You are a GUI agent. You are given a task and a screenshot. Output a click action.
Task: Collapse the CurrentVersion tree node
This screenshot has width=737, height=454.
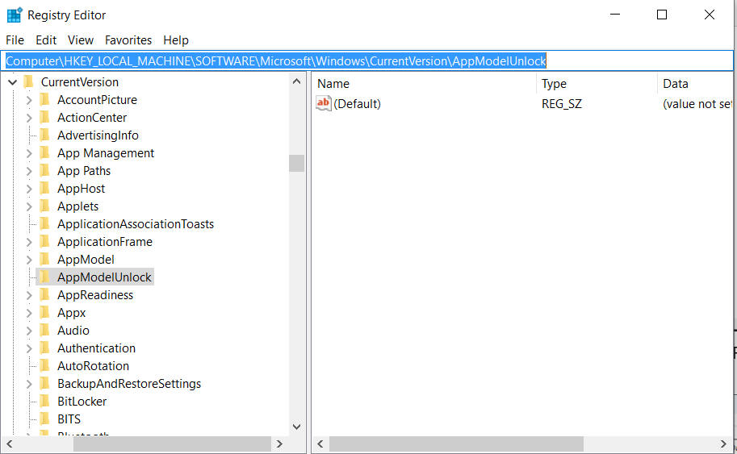point(12,82)
